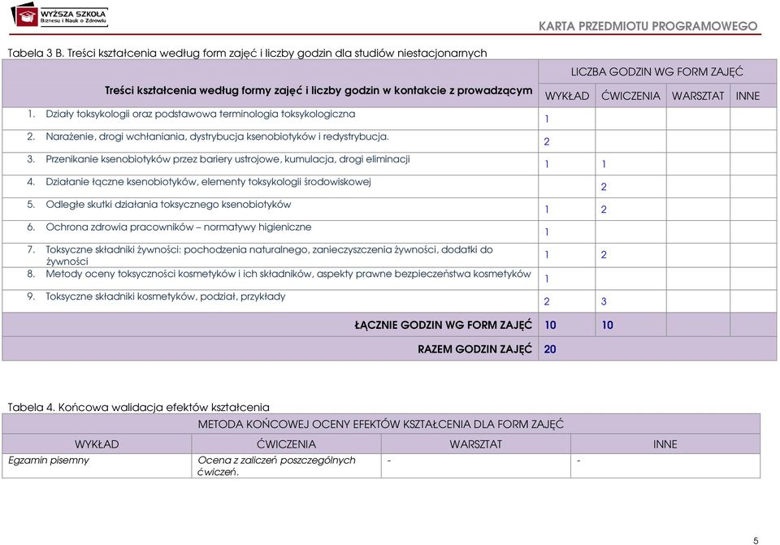
Task: Click 'ĆWICZENIA' column header in Tabela 3 B
Action: [630, 96]
